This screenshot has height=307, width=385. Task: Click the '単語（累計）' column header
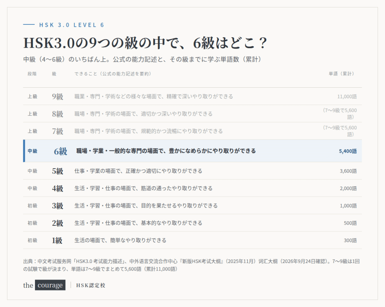point(341,74)
